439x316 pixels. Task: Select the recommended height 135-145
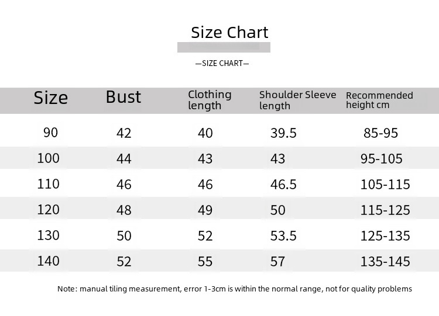[385, 262]
